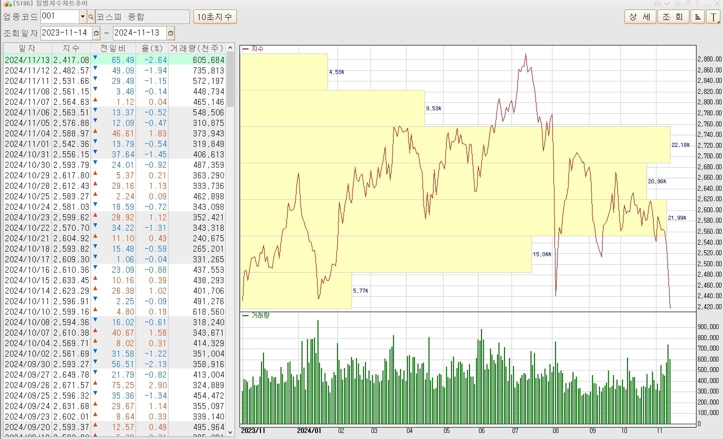Click index 2,671.57 for 2024/09/26
The image size is (723, 439).
tap(71, 385)
